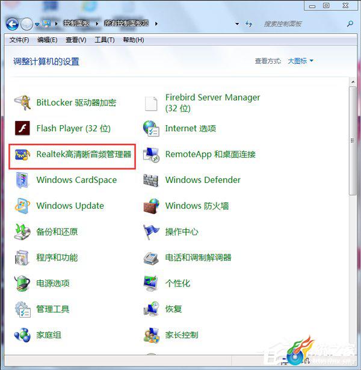Open the 电源选项 text link

tap(52, 283)
